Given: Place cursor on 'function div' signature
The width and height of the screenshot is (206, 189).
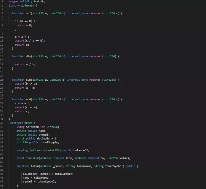Looking at the screenshot, I should coord(66,56).
